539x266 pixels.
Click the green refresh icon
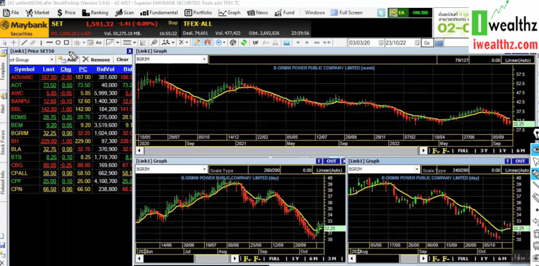tap(244, 42)
